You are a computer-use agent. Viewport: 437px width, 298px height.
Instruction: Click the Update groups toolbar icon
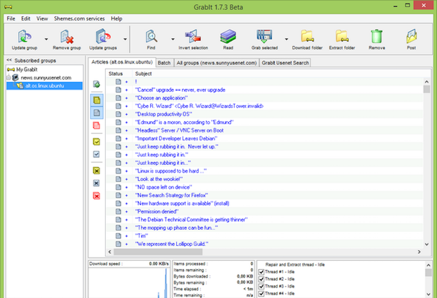point(103,37)
